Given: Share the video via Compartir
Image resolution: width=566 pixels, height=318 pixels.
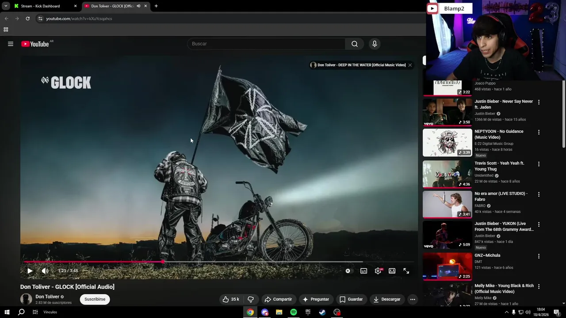Looking at the screenshot, I should coord(278,299).
